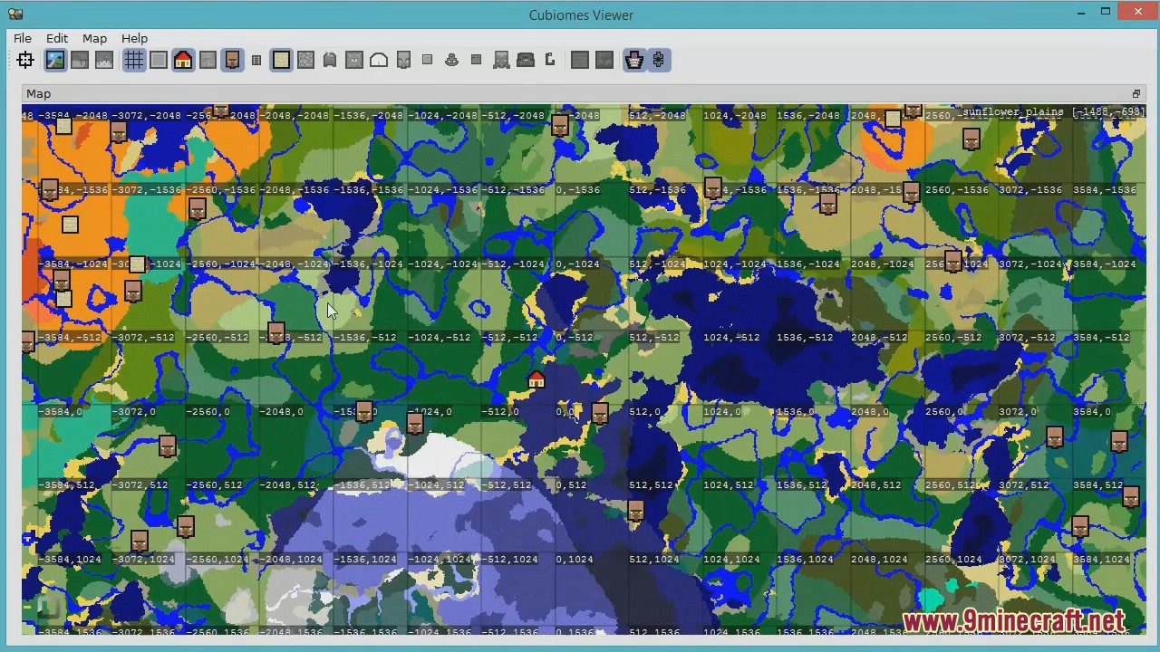The width and height of the screenshot is (1160, 652).
Task: Click sunflower_plains biome position readout
Action: (1052, 112)
